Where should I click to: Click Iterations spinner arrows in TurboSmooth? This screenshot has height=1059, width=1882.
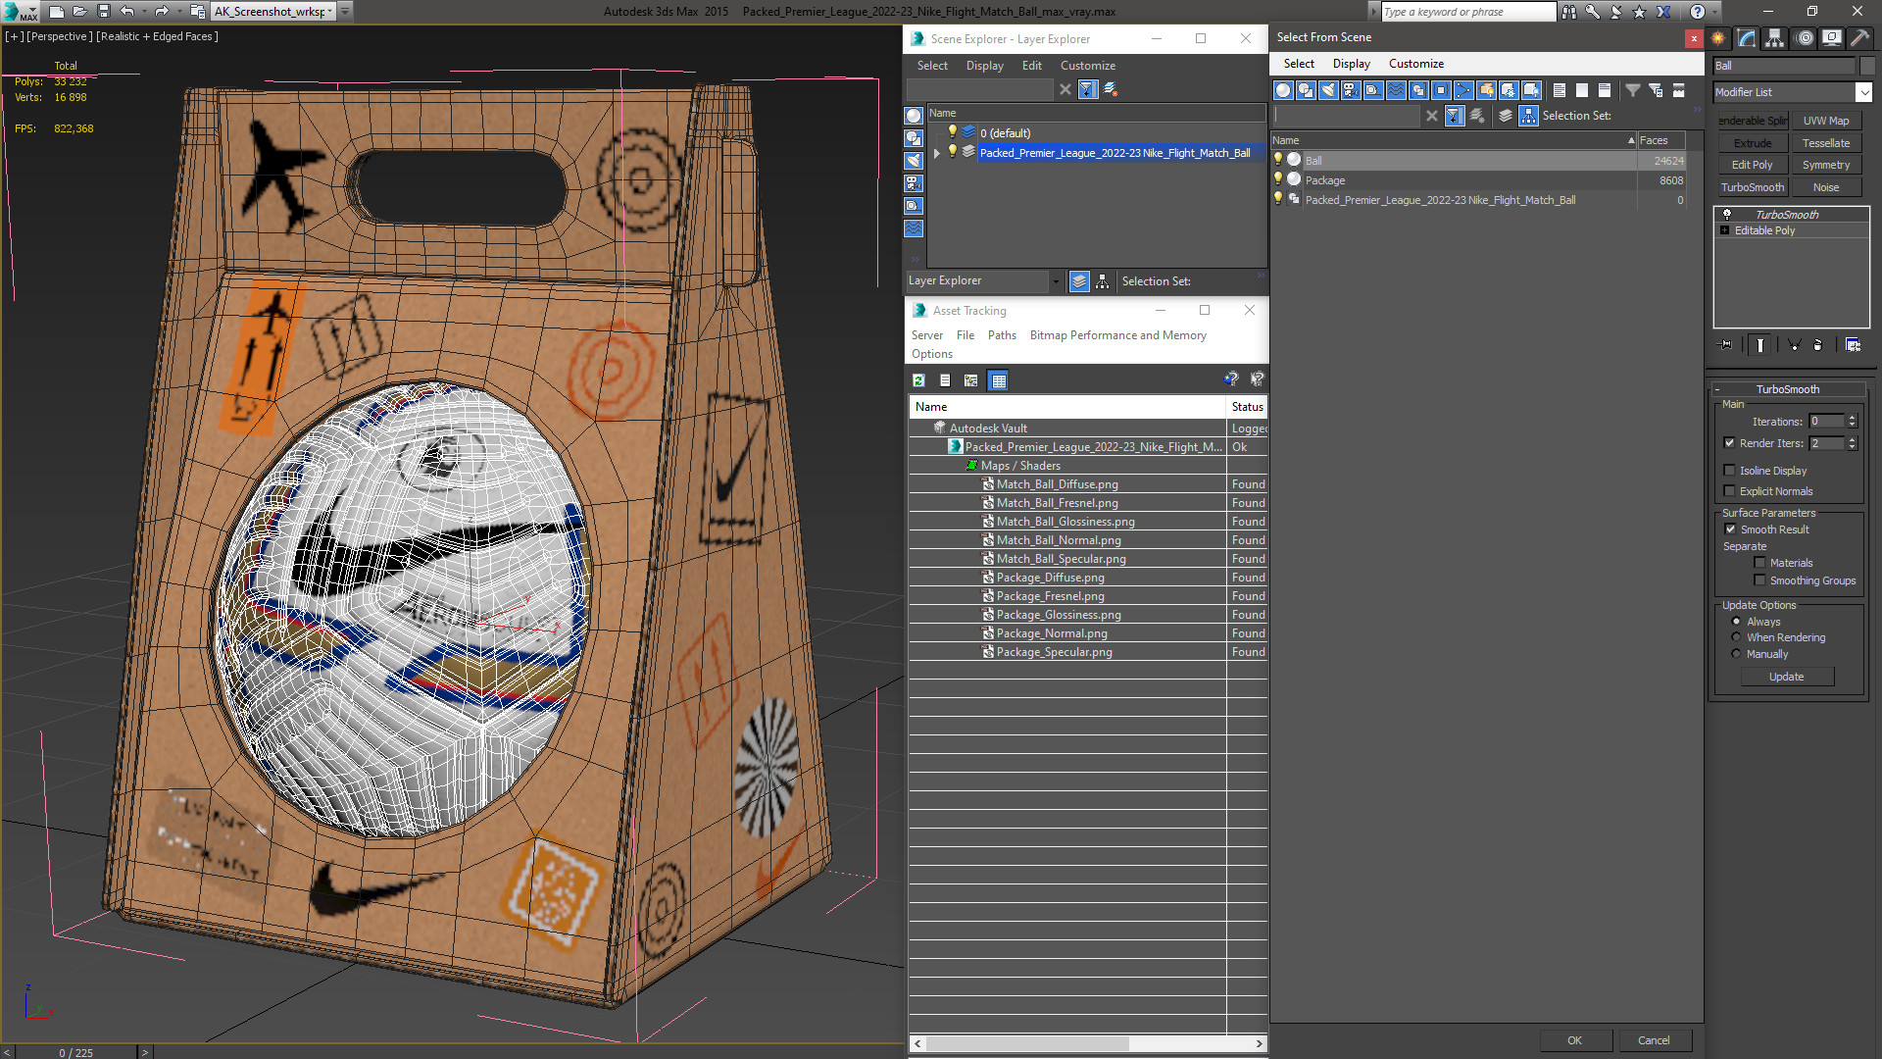[x=1853, y=421]
